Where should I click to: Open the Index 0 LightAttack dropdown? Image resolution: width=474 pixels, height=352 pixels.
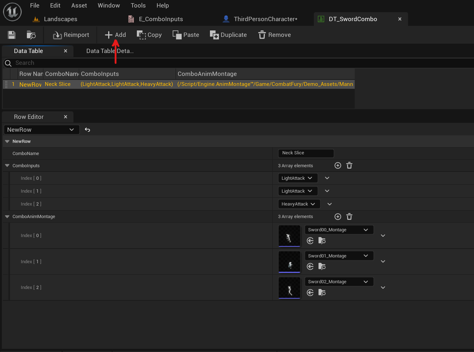click(x=298, y=178)
